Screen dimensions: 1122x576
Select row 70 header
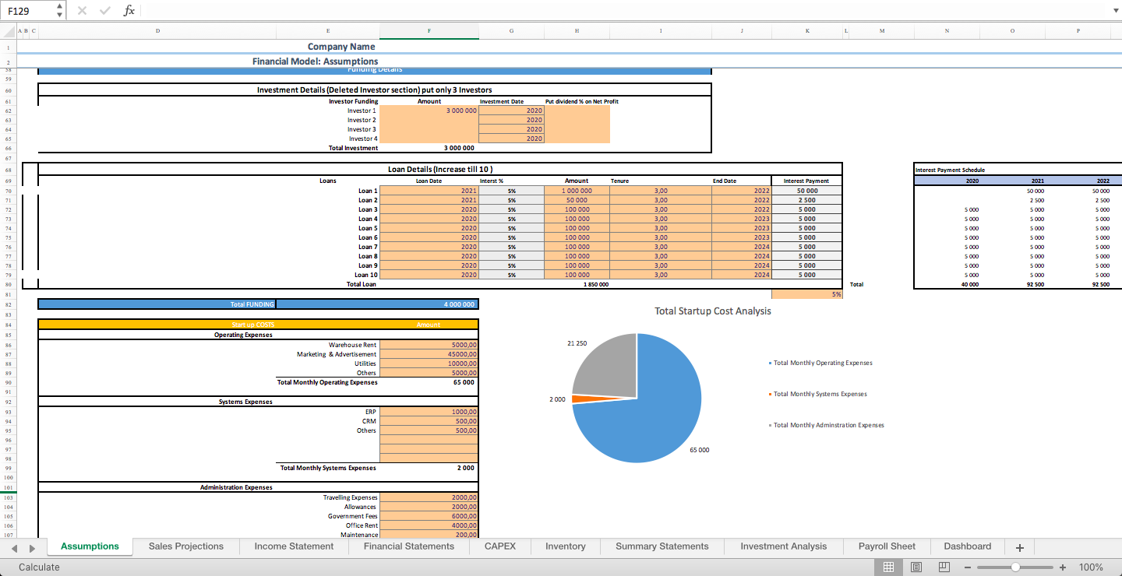click(8, 191)
